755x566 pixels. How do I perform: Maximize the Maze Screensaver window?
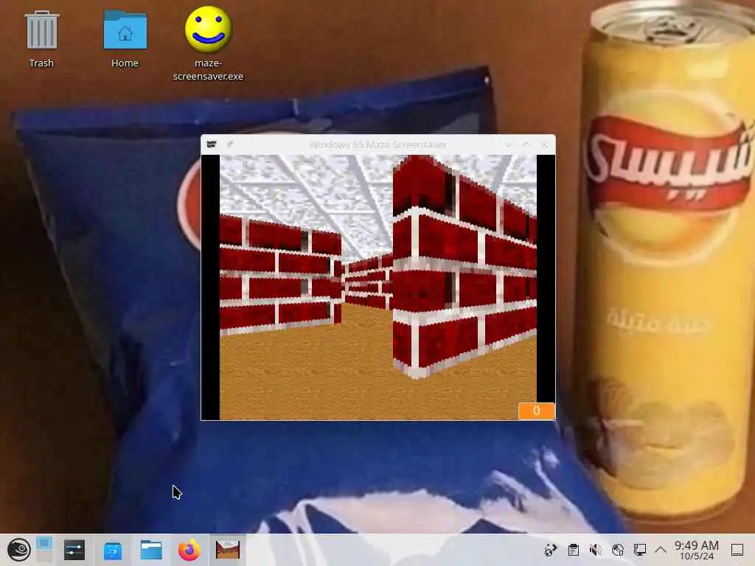[526, 144]
